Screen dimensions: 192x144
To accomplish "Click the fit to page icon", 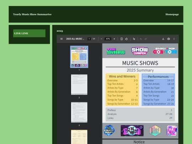I will point(122,39).
